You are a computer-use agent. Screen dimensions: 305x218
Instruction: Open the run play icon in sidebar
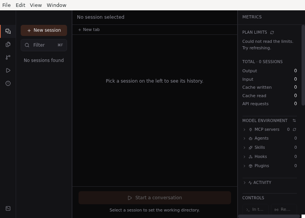pyautogui.click(x=8, y=70)
